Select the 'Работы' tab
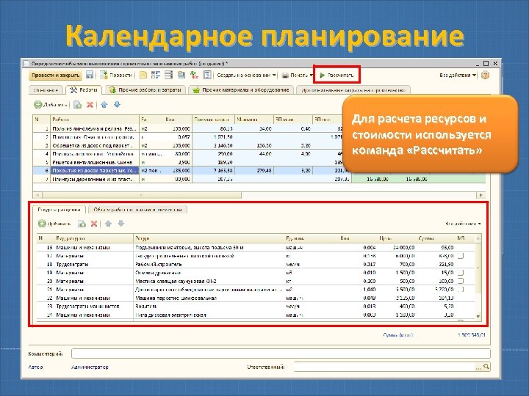 [x=84, y=90]
